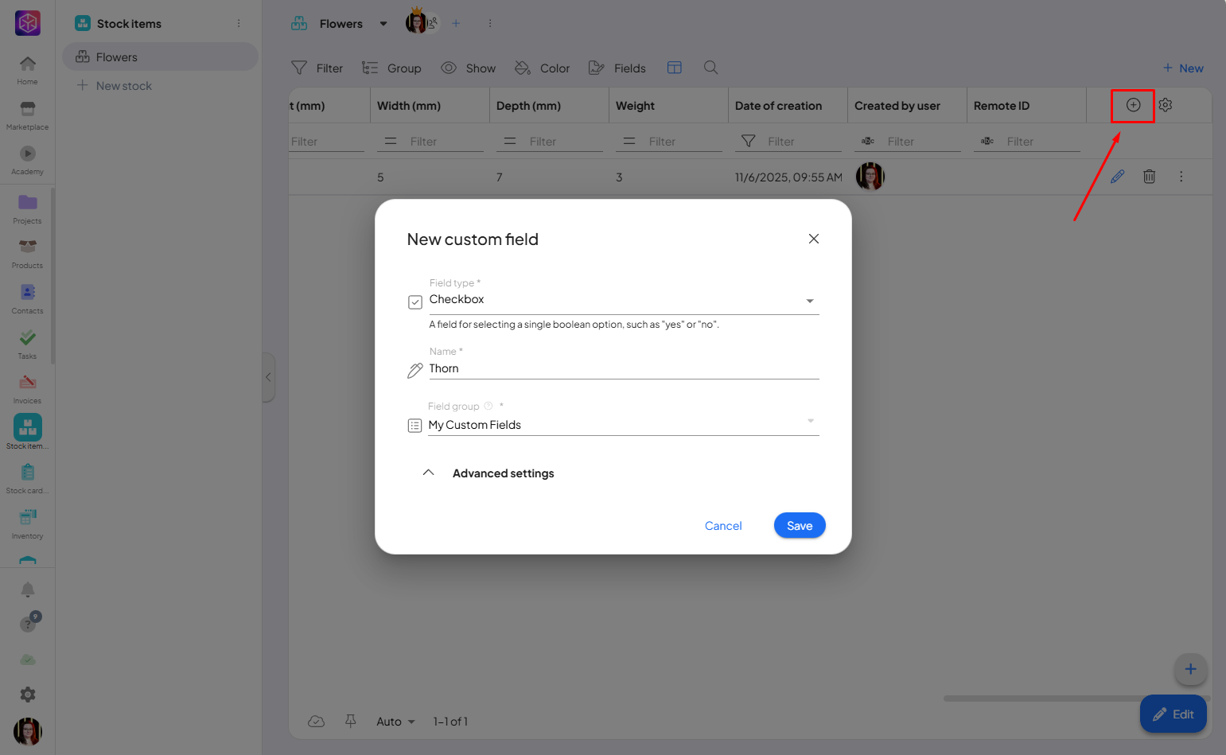This screenshot has height=755, width=1226.
Task: Collapse the Advanced settings section
Action: [x=428, y=473]
